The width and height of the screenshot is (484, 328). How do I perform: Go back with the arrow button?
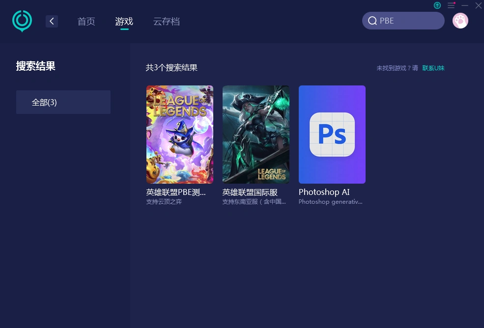[52, 21]
